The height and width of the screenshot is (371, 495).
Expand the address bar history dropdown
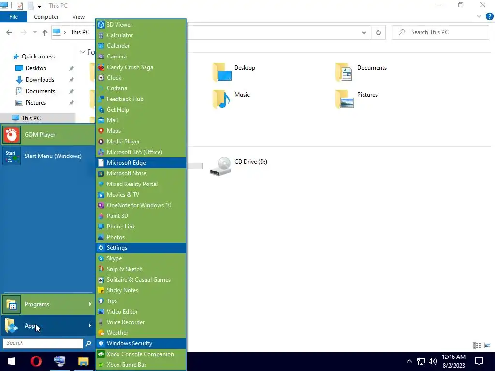coord(364,32)
